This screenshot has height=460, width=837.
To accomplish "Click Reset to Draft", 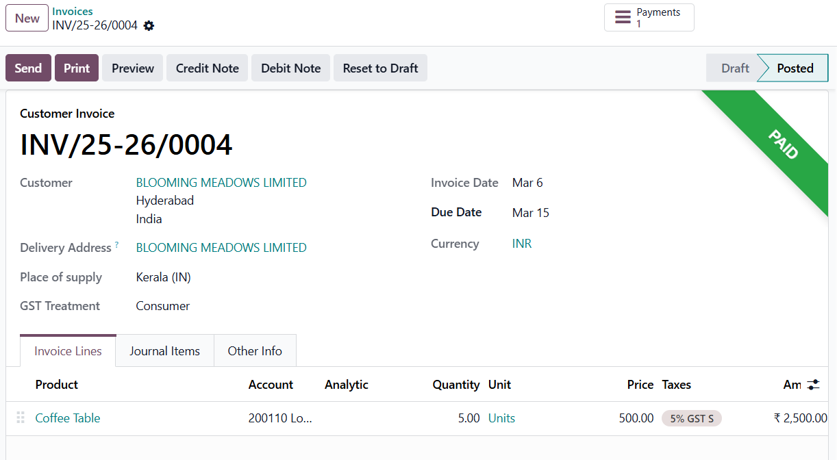I will tap(380, 68).
